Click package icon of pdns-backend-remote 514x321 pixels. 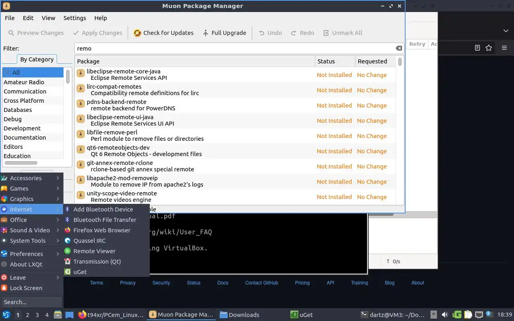(80, 103)
